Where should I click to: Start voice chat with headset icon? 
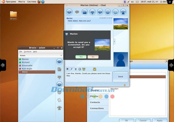123,12
